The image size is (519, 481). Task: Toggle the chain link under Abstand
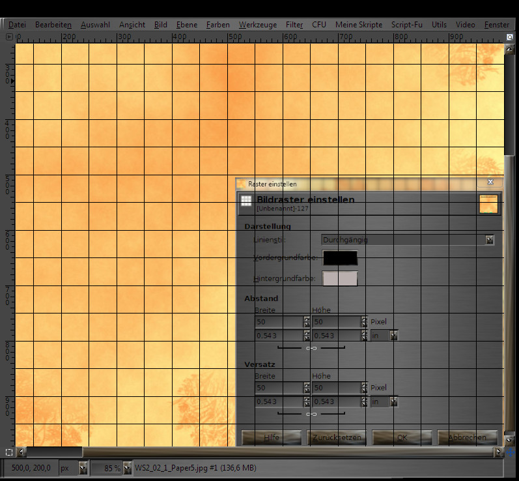(311, 348)
